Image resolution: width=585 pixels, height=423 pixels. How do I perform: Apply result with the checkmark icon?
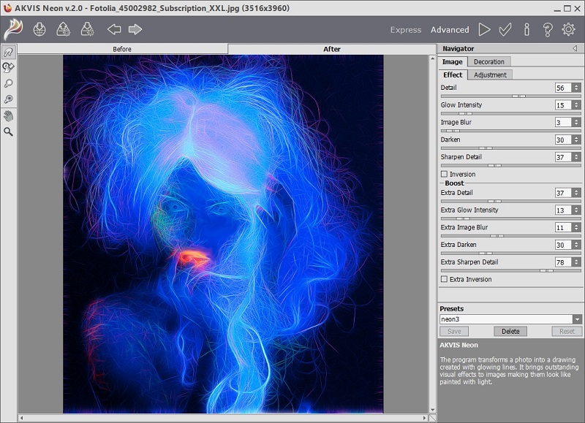(x=505, y=29)
